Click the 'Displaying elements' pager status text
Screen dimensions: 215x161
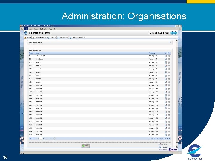pyautogui.click(x=160, y=139)
